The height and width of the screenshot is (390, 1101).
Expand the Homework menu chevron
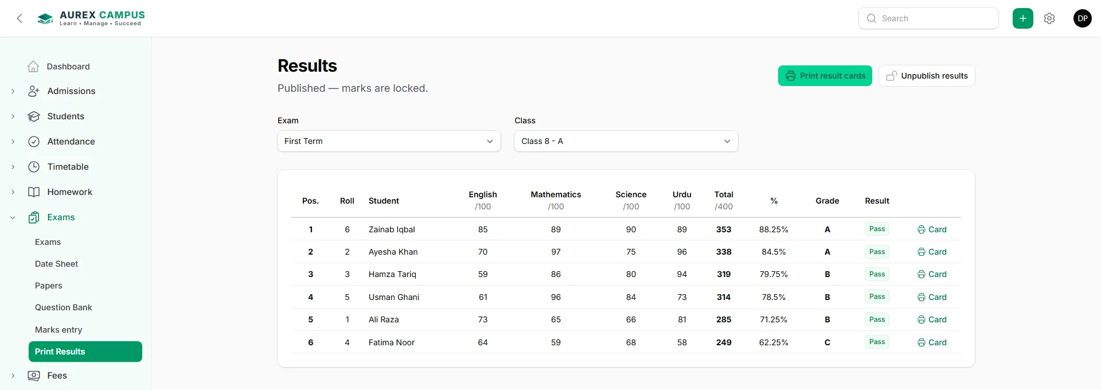click(x=13, y=192)
